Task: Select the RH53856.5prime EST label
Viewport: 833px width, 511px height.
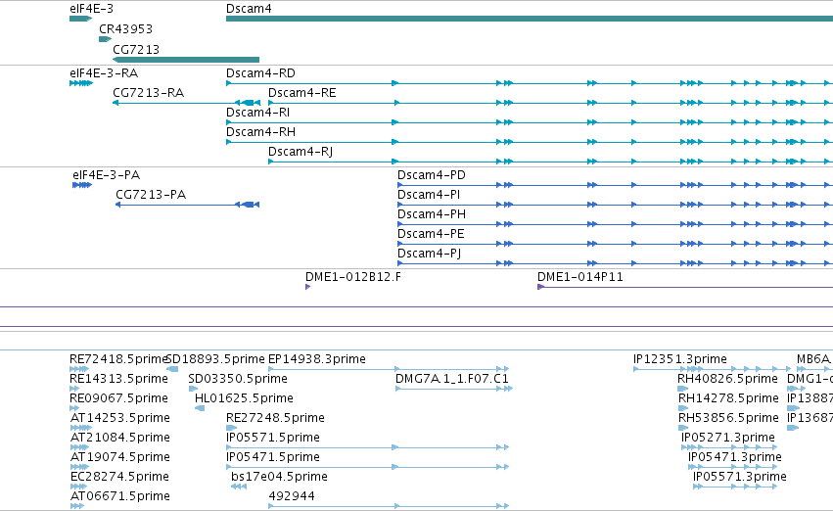Action: point(728,418)
